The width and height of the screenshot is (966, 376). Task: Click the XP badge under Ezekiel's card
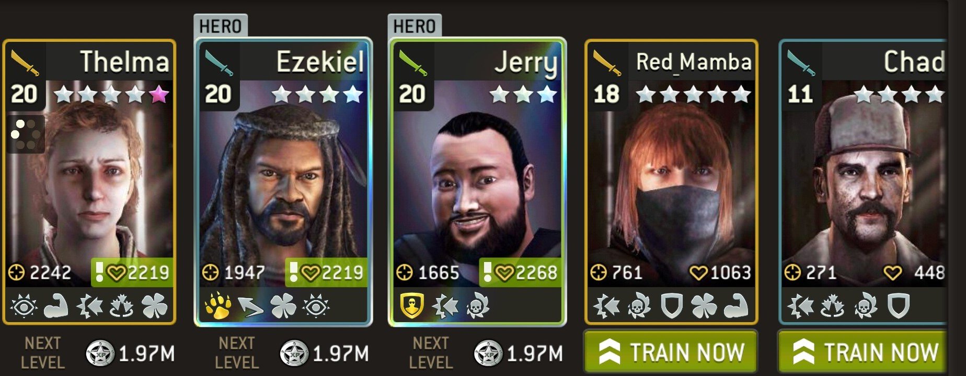pyautogui.click(x=294, y=354)
